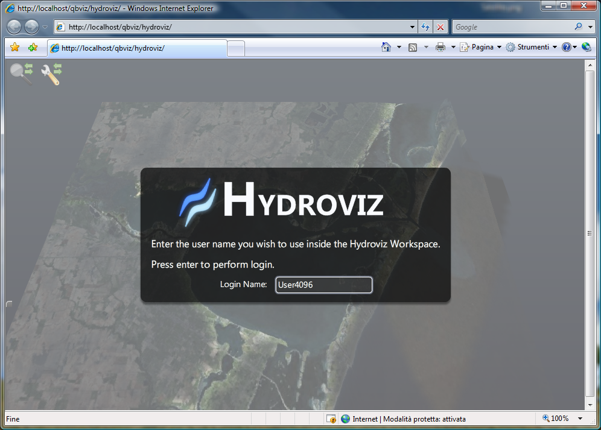Image resolution: width=601 pixels, height=430 pixels.
Task: Click the Hydroviz magnifier search icon
Action: point(22,74)
